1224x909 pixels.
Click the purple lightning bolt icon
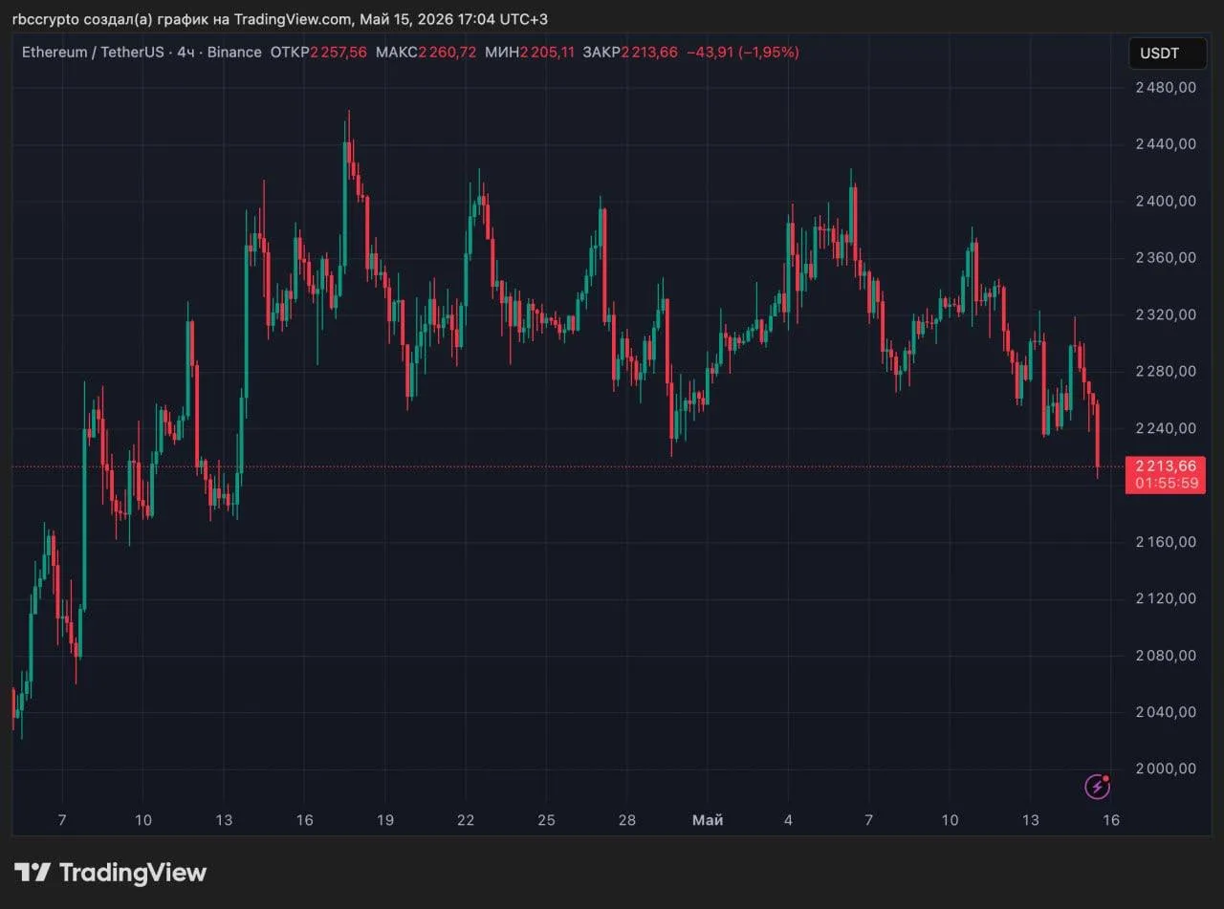(x=1097, y=787)
